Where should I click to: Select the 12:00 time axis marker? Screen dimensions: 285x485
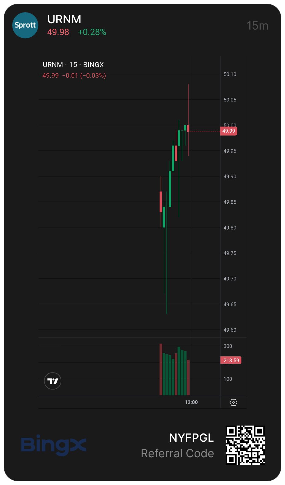click(191, 402)
